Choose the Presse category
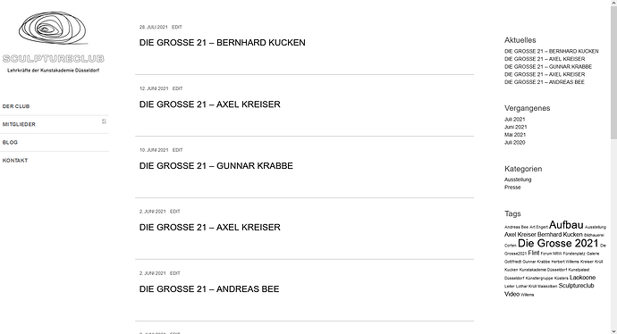Screen dimensions: 617x334 (x=512, y=188)
